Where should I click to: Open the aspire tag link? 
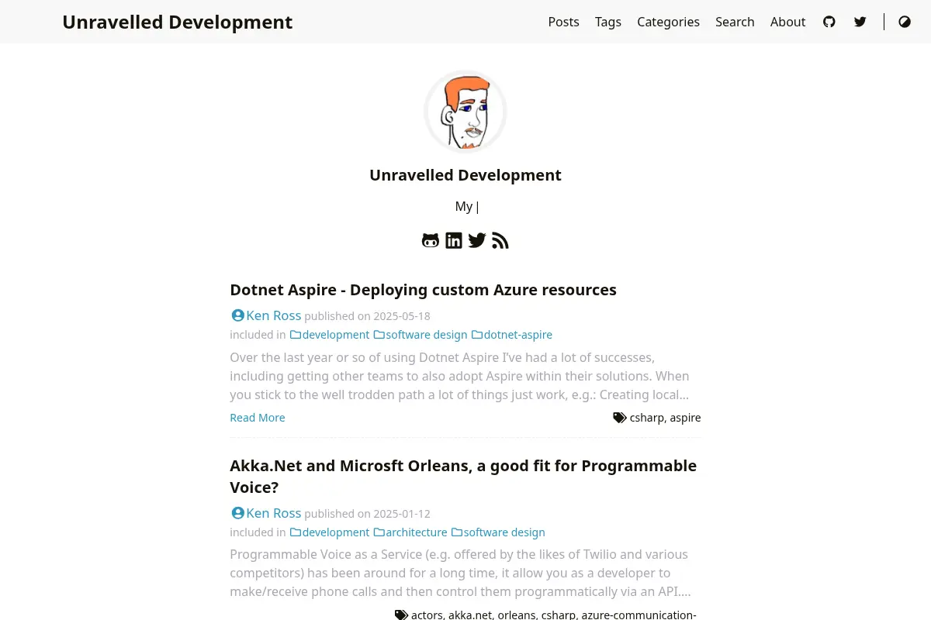[x=686, y=418]
